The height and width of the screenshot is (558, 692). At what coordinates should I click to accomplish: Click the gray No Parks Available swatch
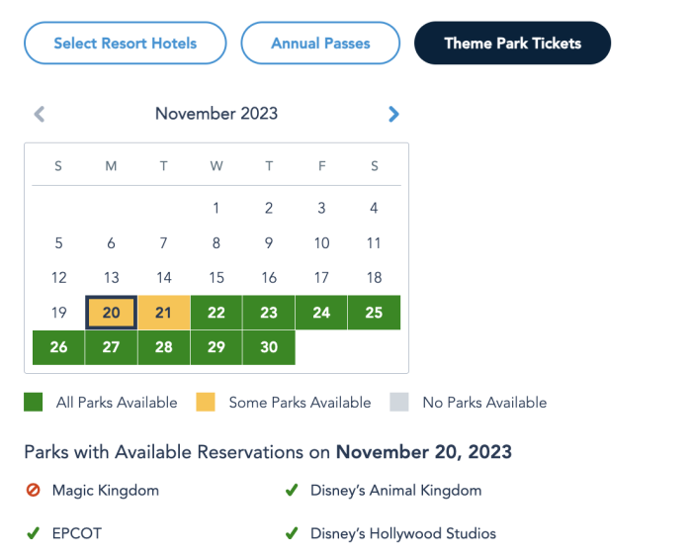point(399,403)
